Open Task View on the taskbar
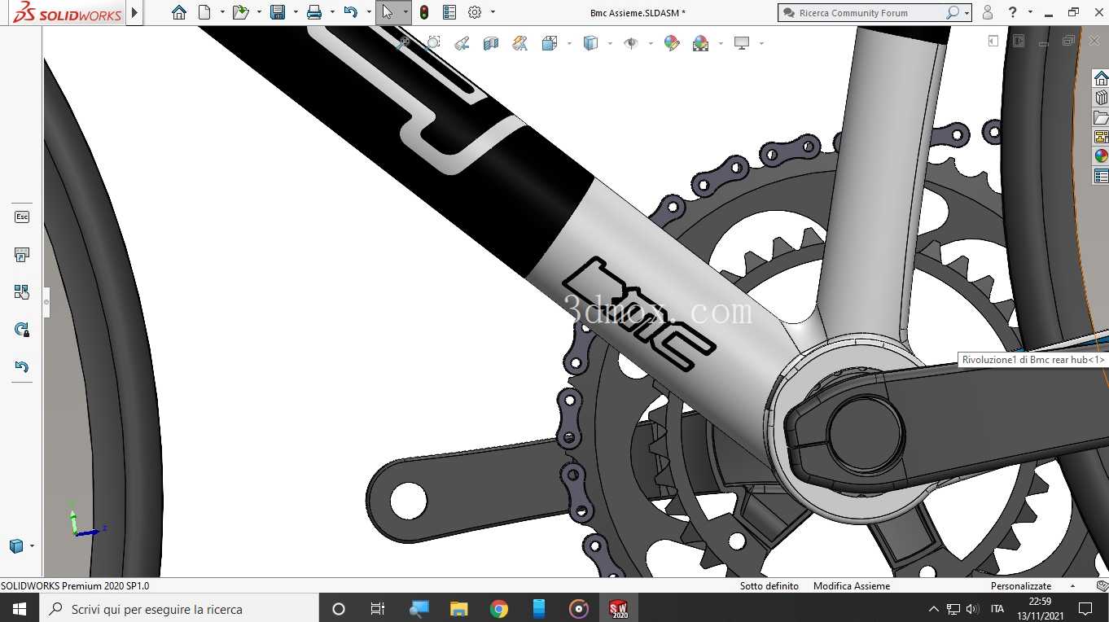 pos(378,609)
